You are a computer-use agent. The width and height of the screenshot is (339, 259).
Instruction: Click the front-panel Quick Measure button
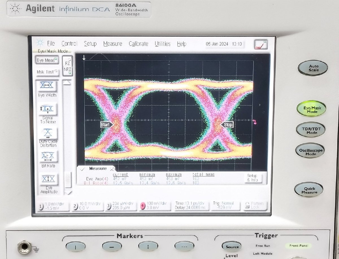[x=309, y=190]
